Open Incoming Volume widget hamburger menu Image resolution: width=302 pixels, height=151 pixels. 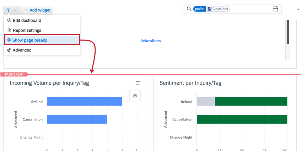coord(138,83)
